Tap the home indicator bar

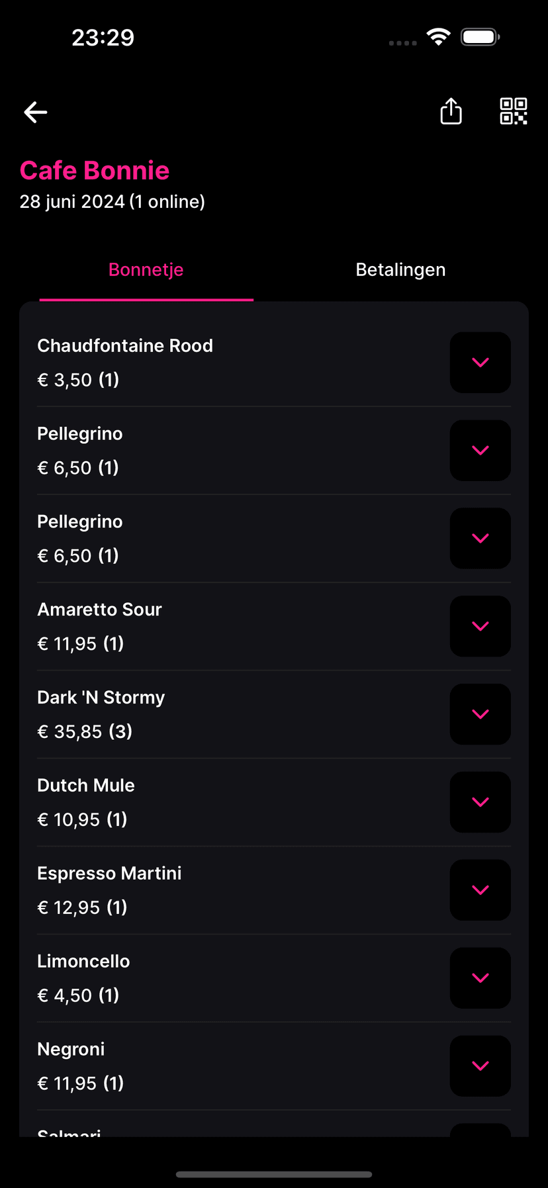coord(274,1174)
